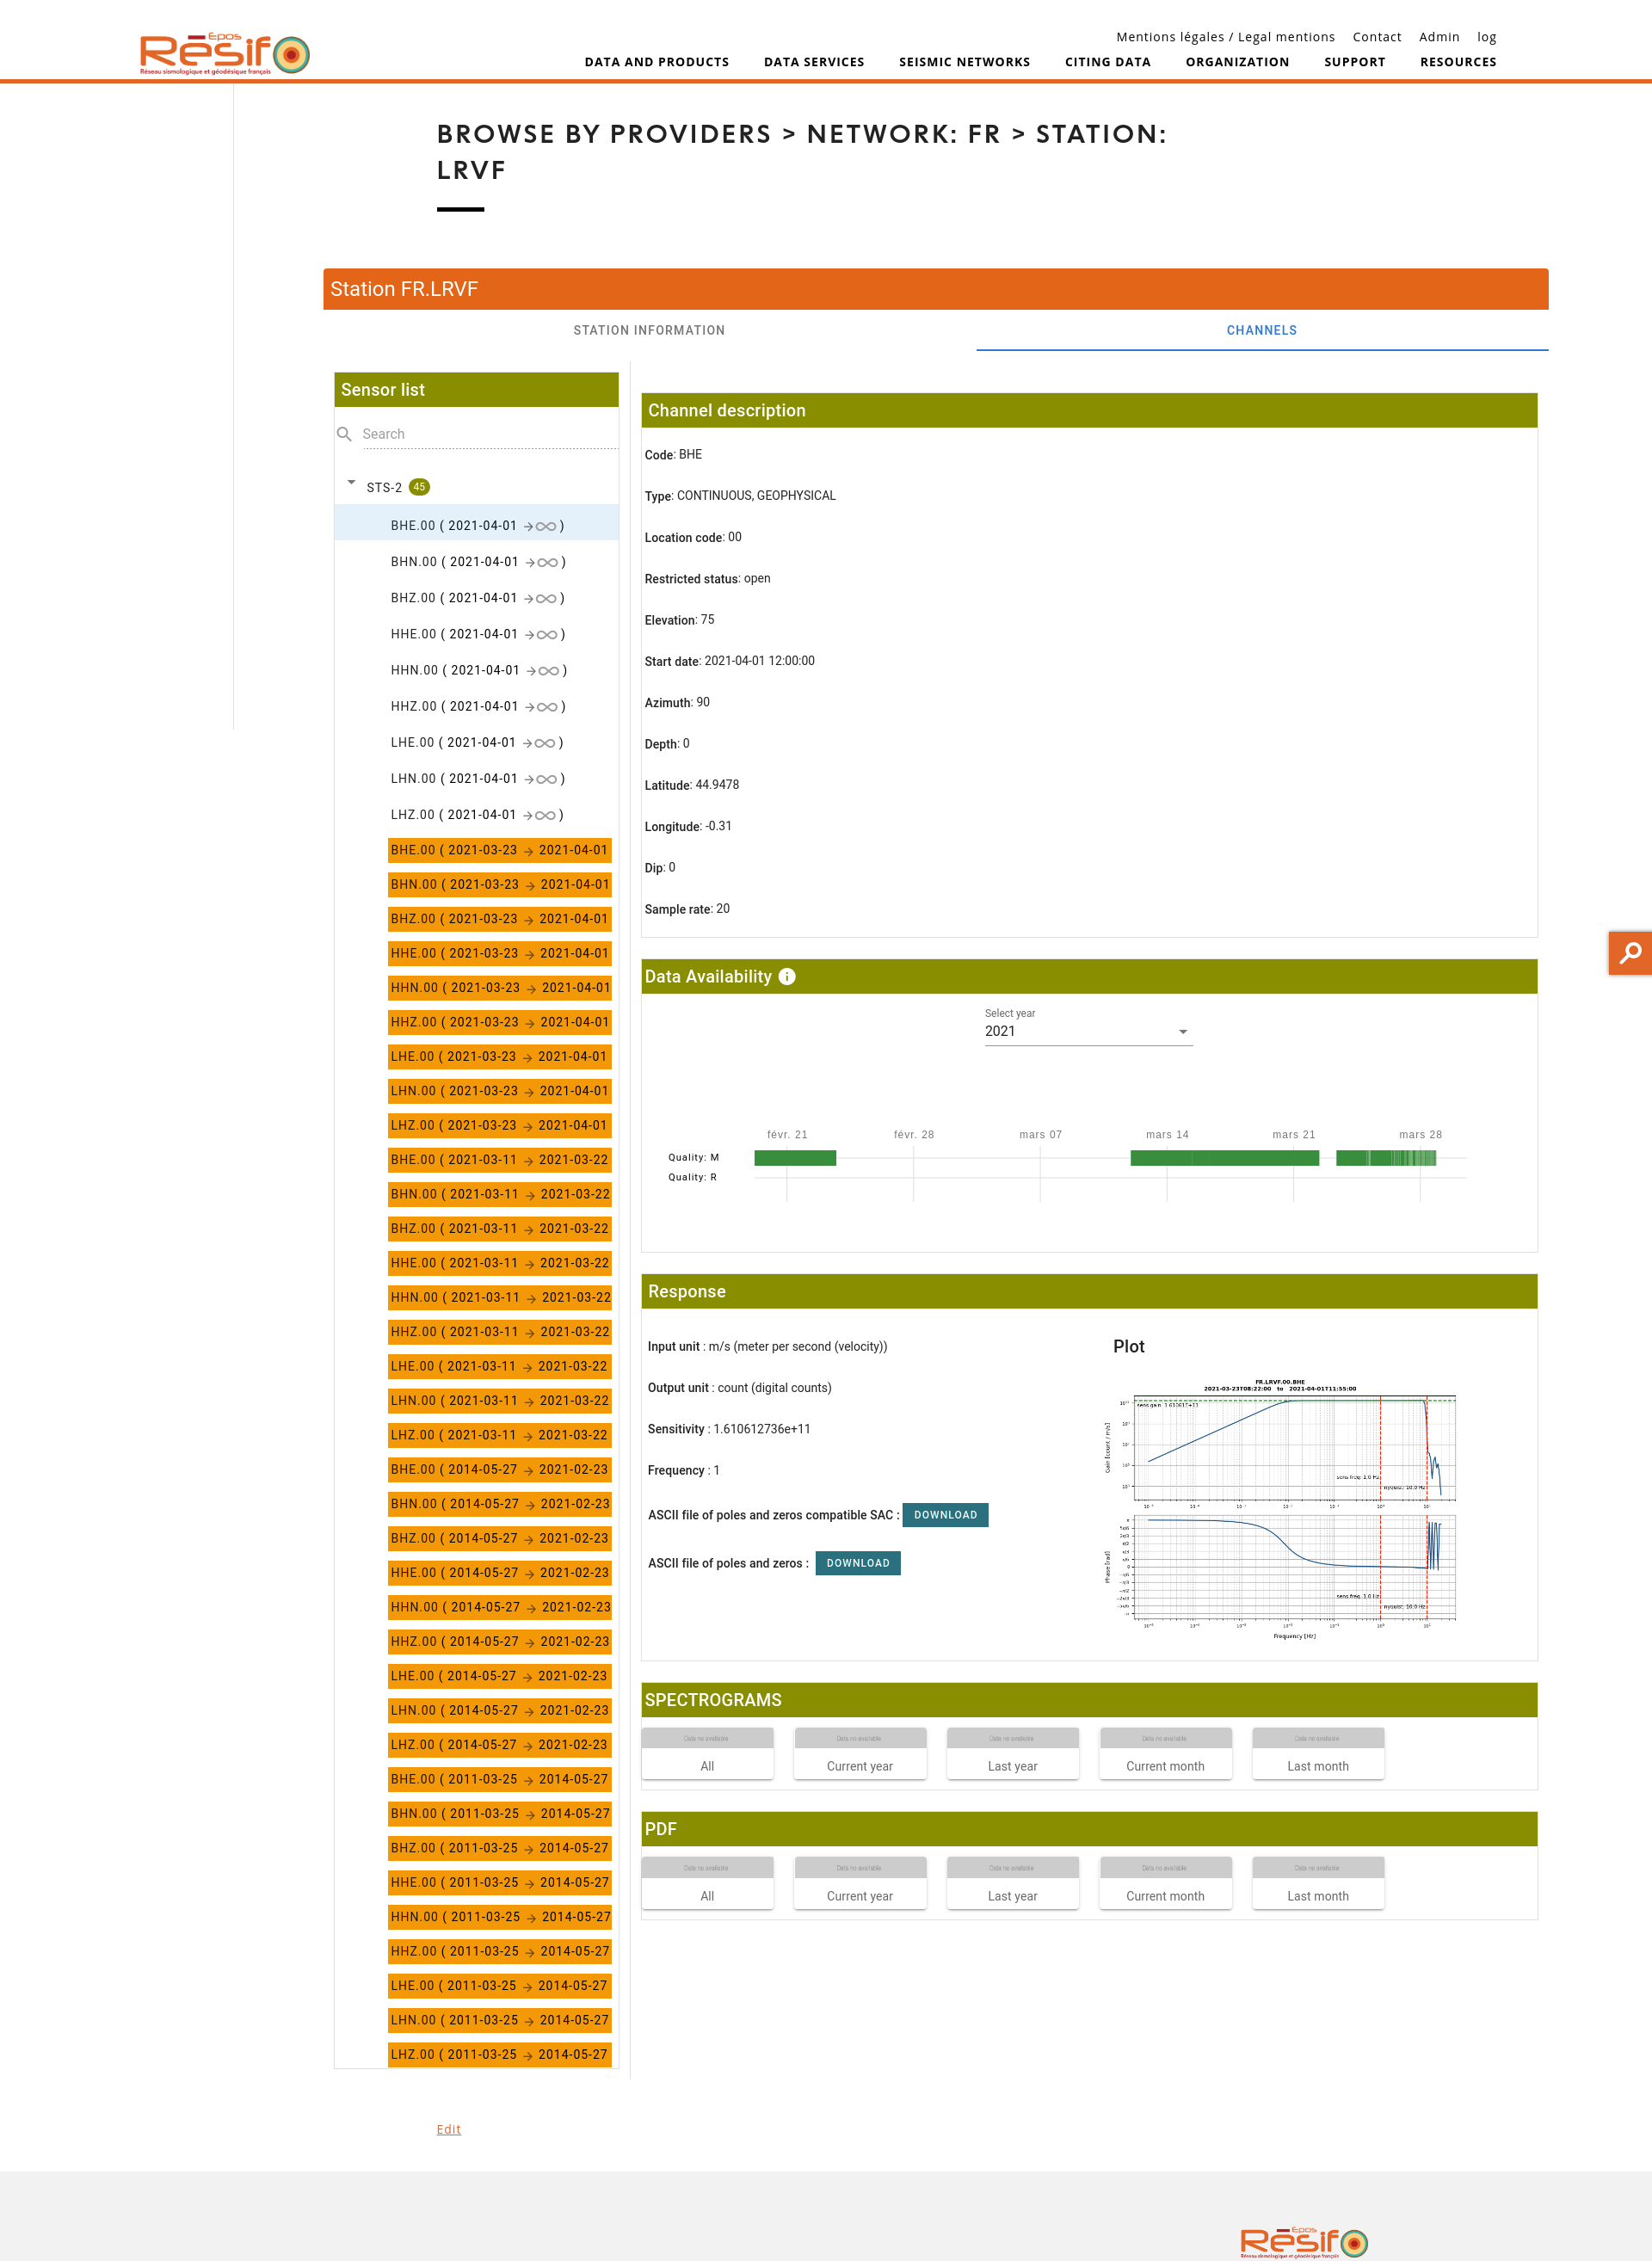This screenshot has width=1652, height=2261.
Task: Click the Spectrograms Last month card
Action: pyautogui.click(x=1318, y=1753)
